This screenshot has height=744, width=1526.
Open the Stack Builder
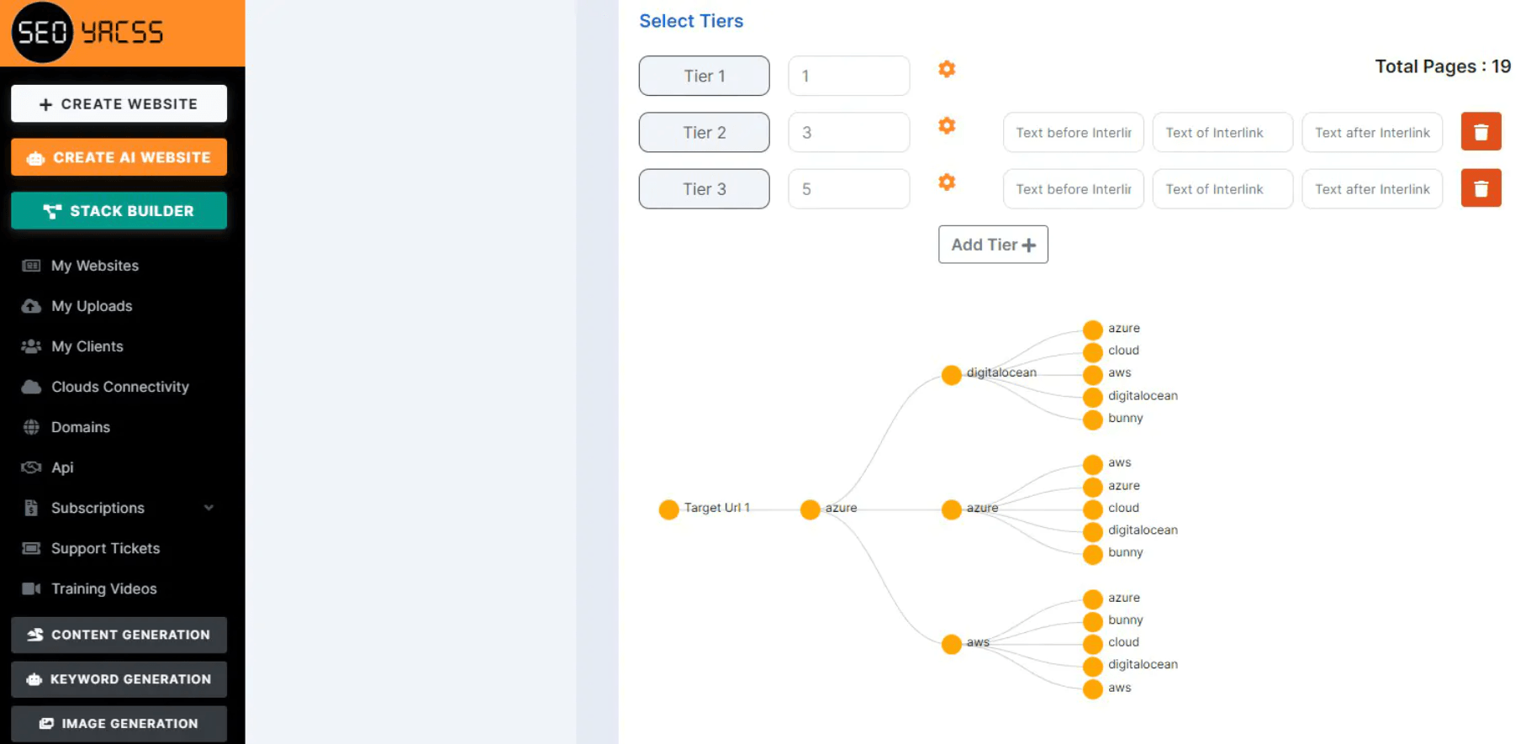pos(119,211)
